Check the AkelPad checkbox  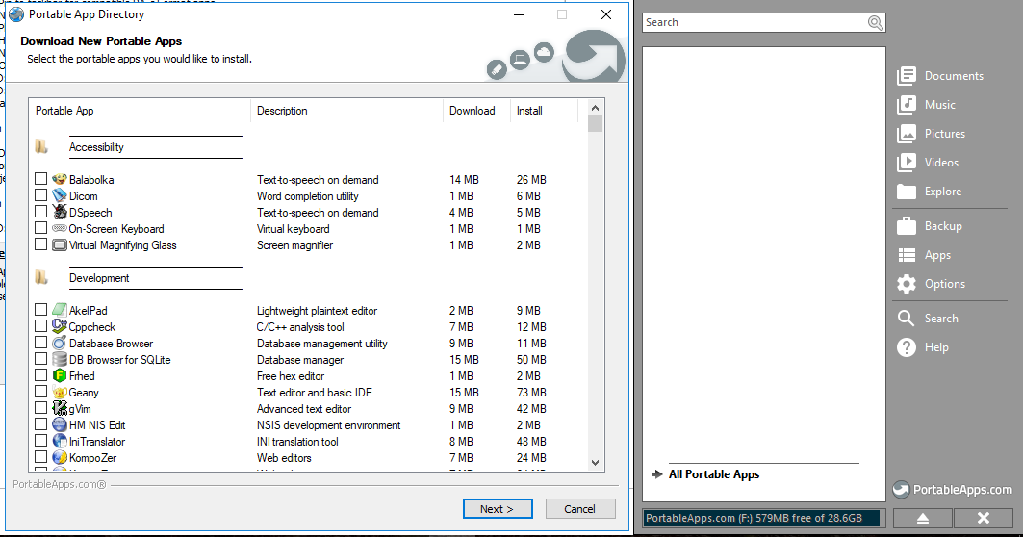click(x=41, y=309)
